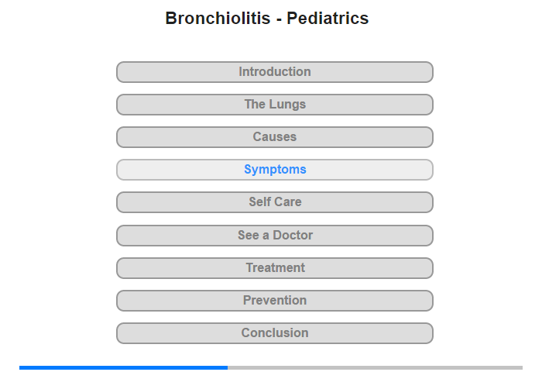Choose the menu item about lung anatomy

click(274, 105)
